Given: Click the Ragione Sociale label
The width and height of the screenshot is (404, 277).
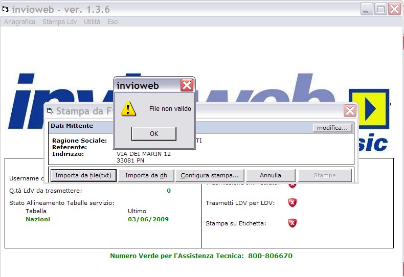Looking at the screenshot, I should (79, 141).
